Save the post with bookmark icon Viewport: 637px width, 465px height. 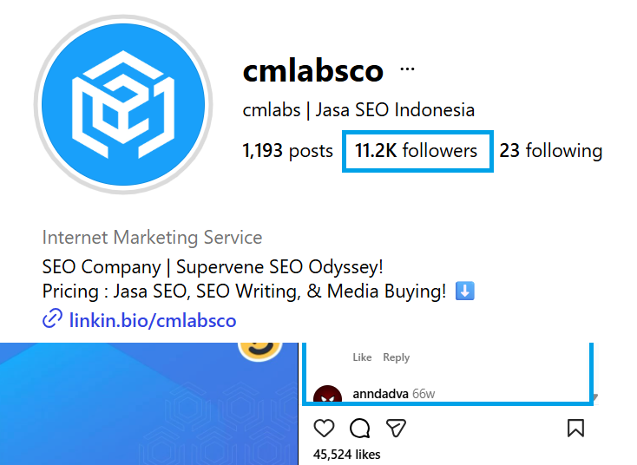(x=575, y=428)
